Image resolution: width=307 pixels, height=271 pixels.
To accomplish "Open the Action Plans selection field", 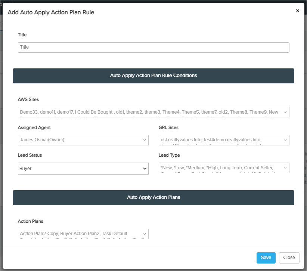I will point(78,234).
